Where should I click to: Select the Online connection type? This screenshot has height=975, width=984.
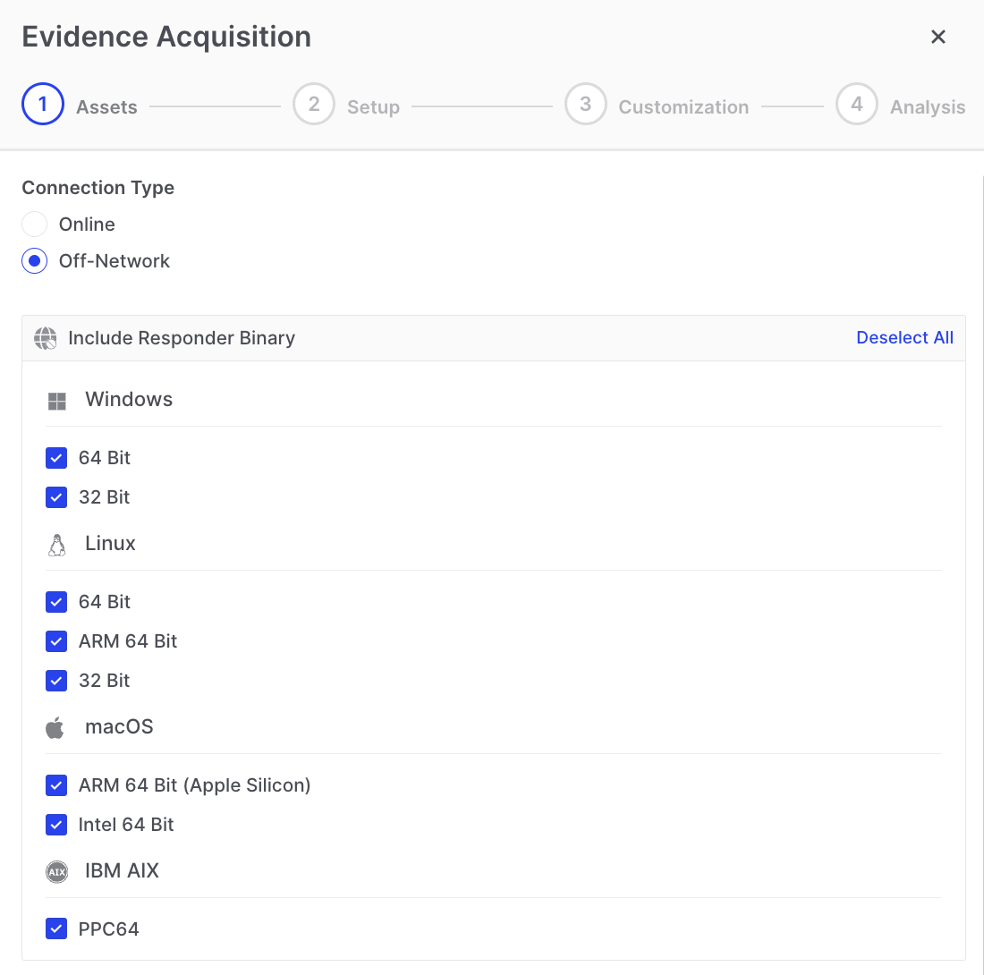[x=35, y=225]
